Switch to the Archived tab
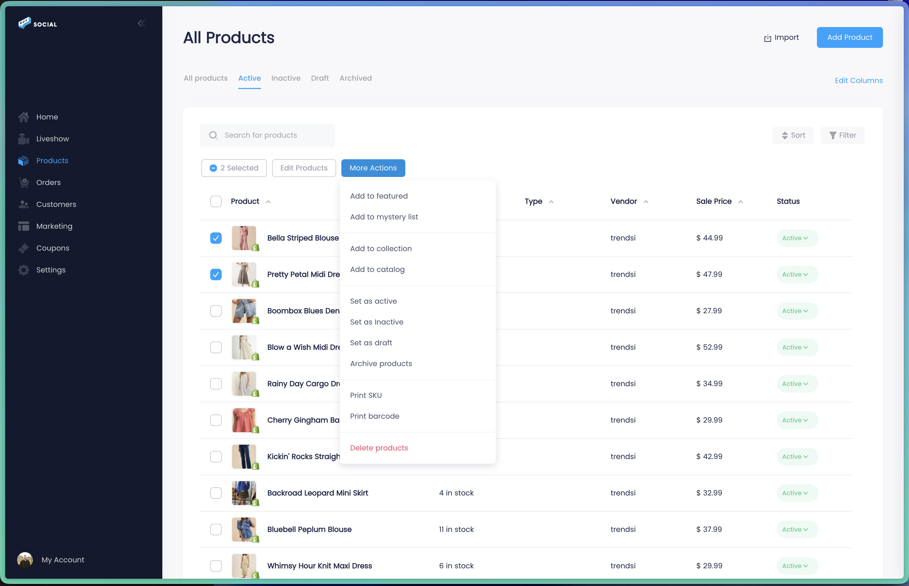This screenshot has height=586, width=909. click(x=356, y=78)
